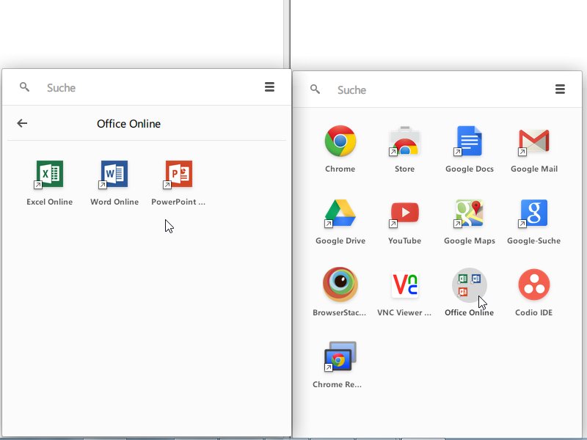This screenshot has height=440, width=587.
Task: Open the hamburger menu in left launcher
Action: pyautogui.click(x=269, y=87)
